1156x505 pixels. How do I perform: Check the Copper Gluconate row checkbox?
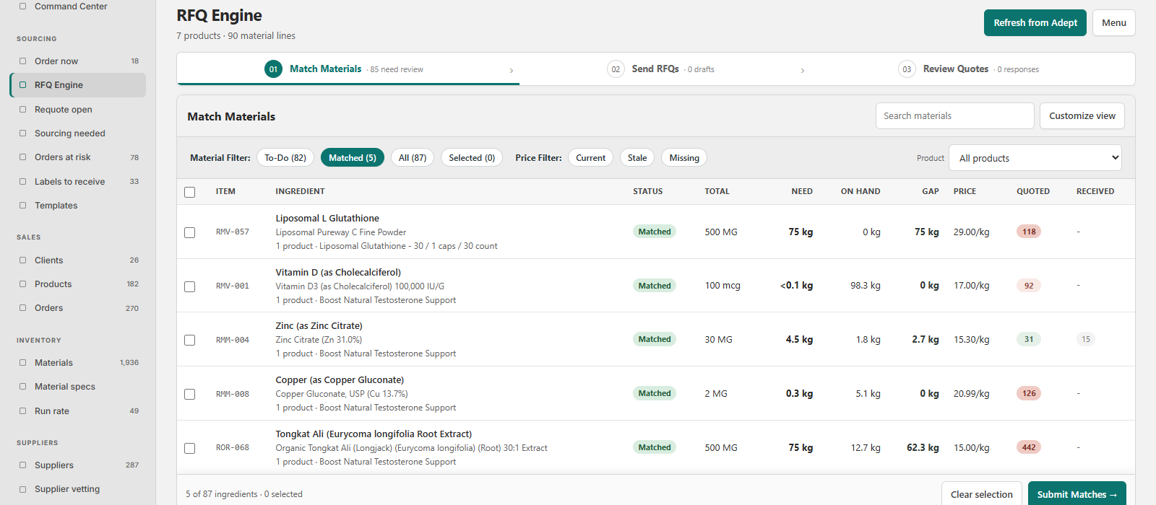click(190, 394)
